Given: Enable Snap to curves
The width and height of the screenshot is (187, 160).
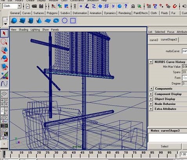Looking at the screenshot, I should [x=155, y=6].
